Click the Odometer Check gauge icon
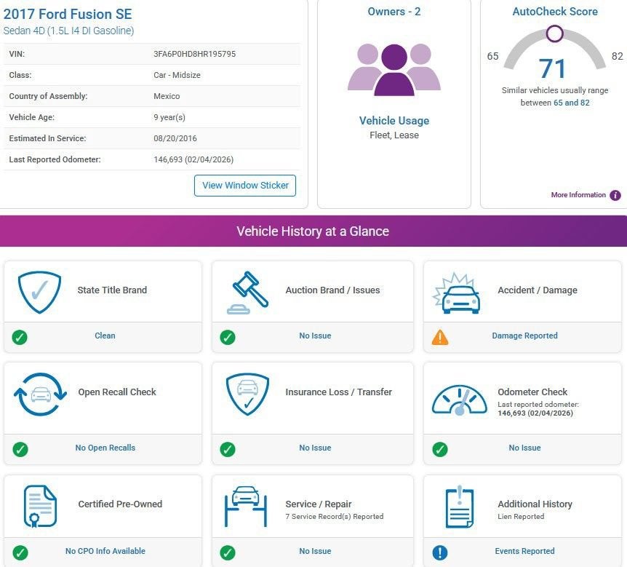The width and height of the screenshot is (627, 567). click(x=460, y=400)
